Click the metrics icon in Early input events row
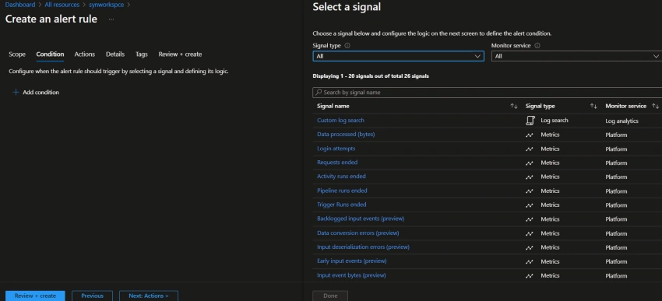Image resolution: width=662 pixels, height=301 pixels. tap(530, 262)
